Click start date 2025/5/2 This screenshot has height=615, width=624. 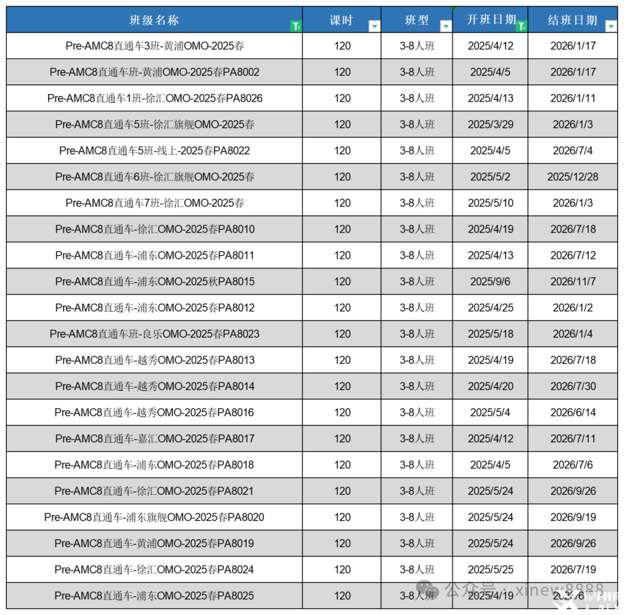491,177
